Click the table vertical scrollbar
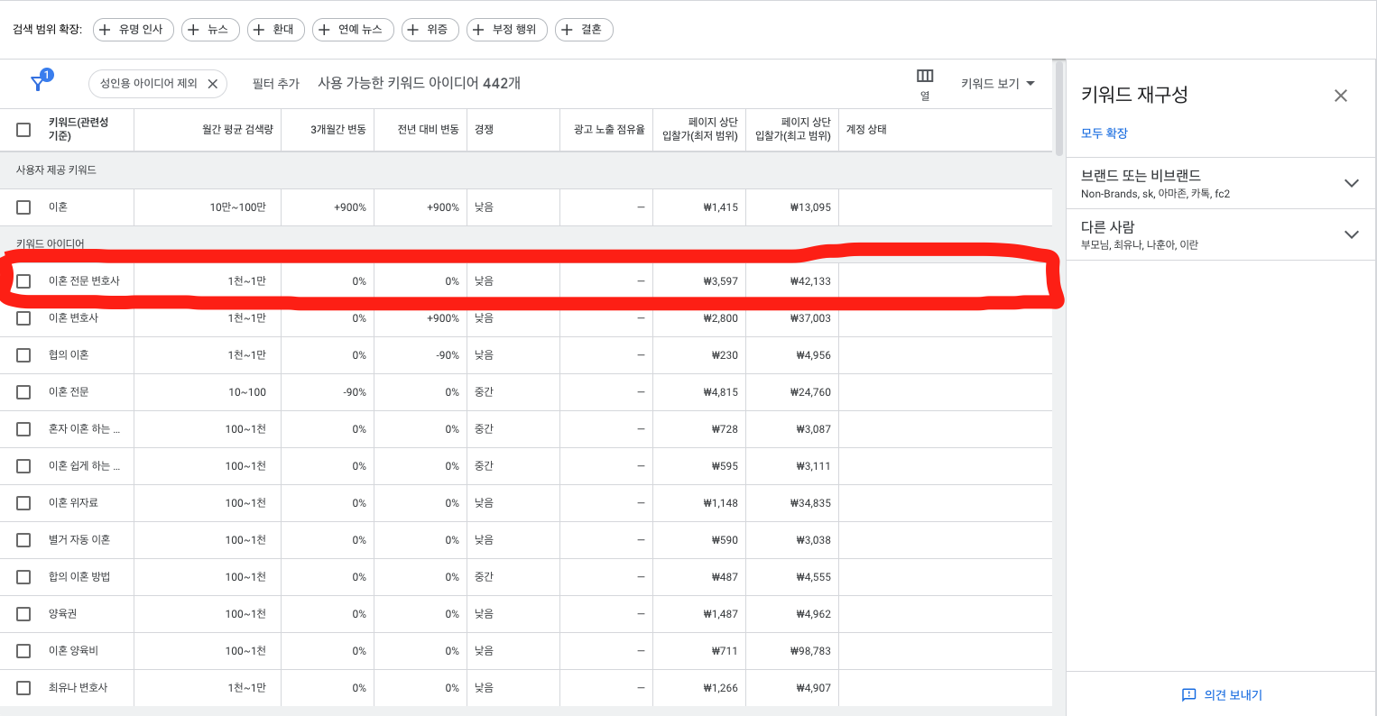 1059,108
